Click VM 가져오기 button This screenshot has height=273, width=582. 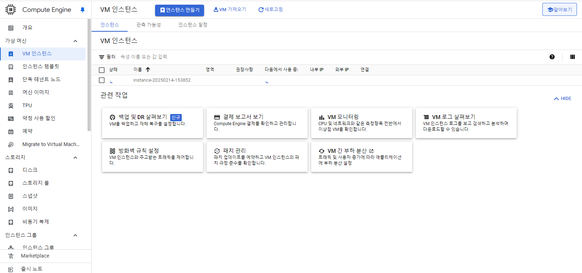[x=230, y=10]
